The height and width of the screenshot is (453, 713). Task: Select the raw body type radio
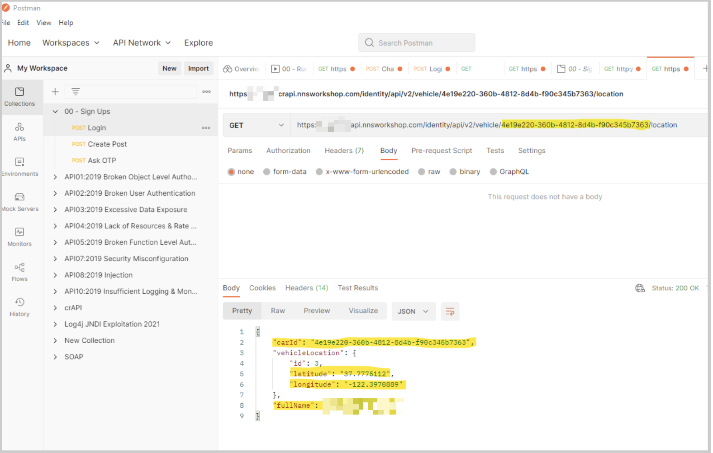tap(422, 172)
